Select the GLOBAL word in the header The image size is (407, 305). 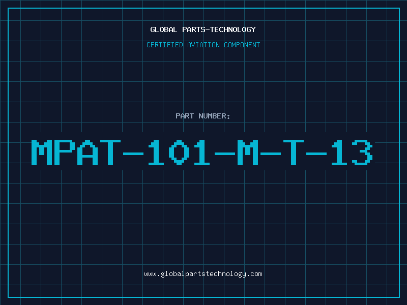(x=163, y=29)
